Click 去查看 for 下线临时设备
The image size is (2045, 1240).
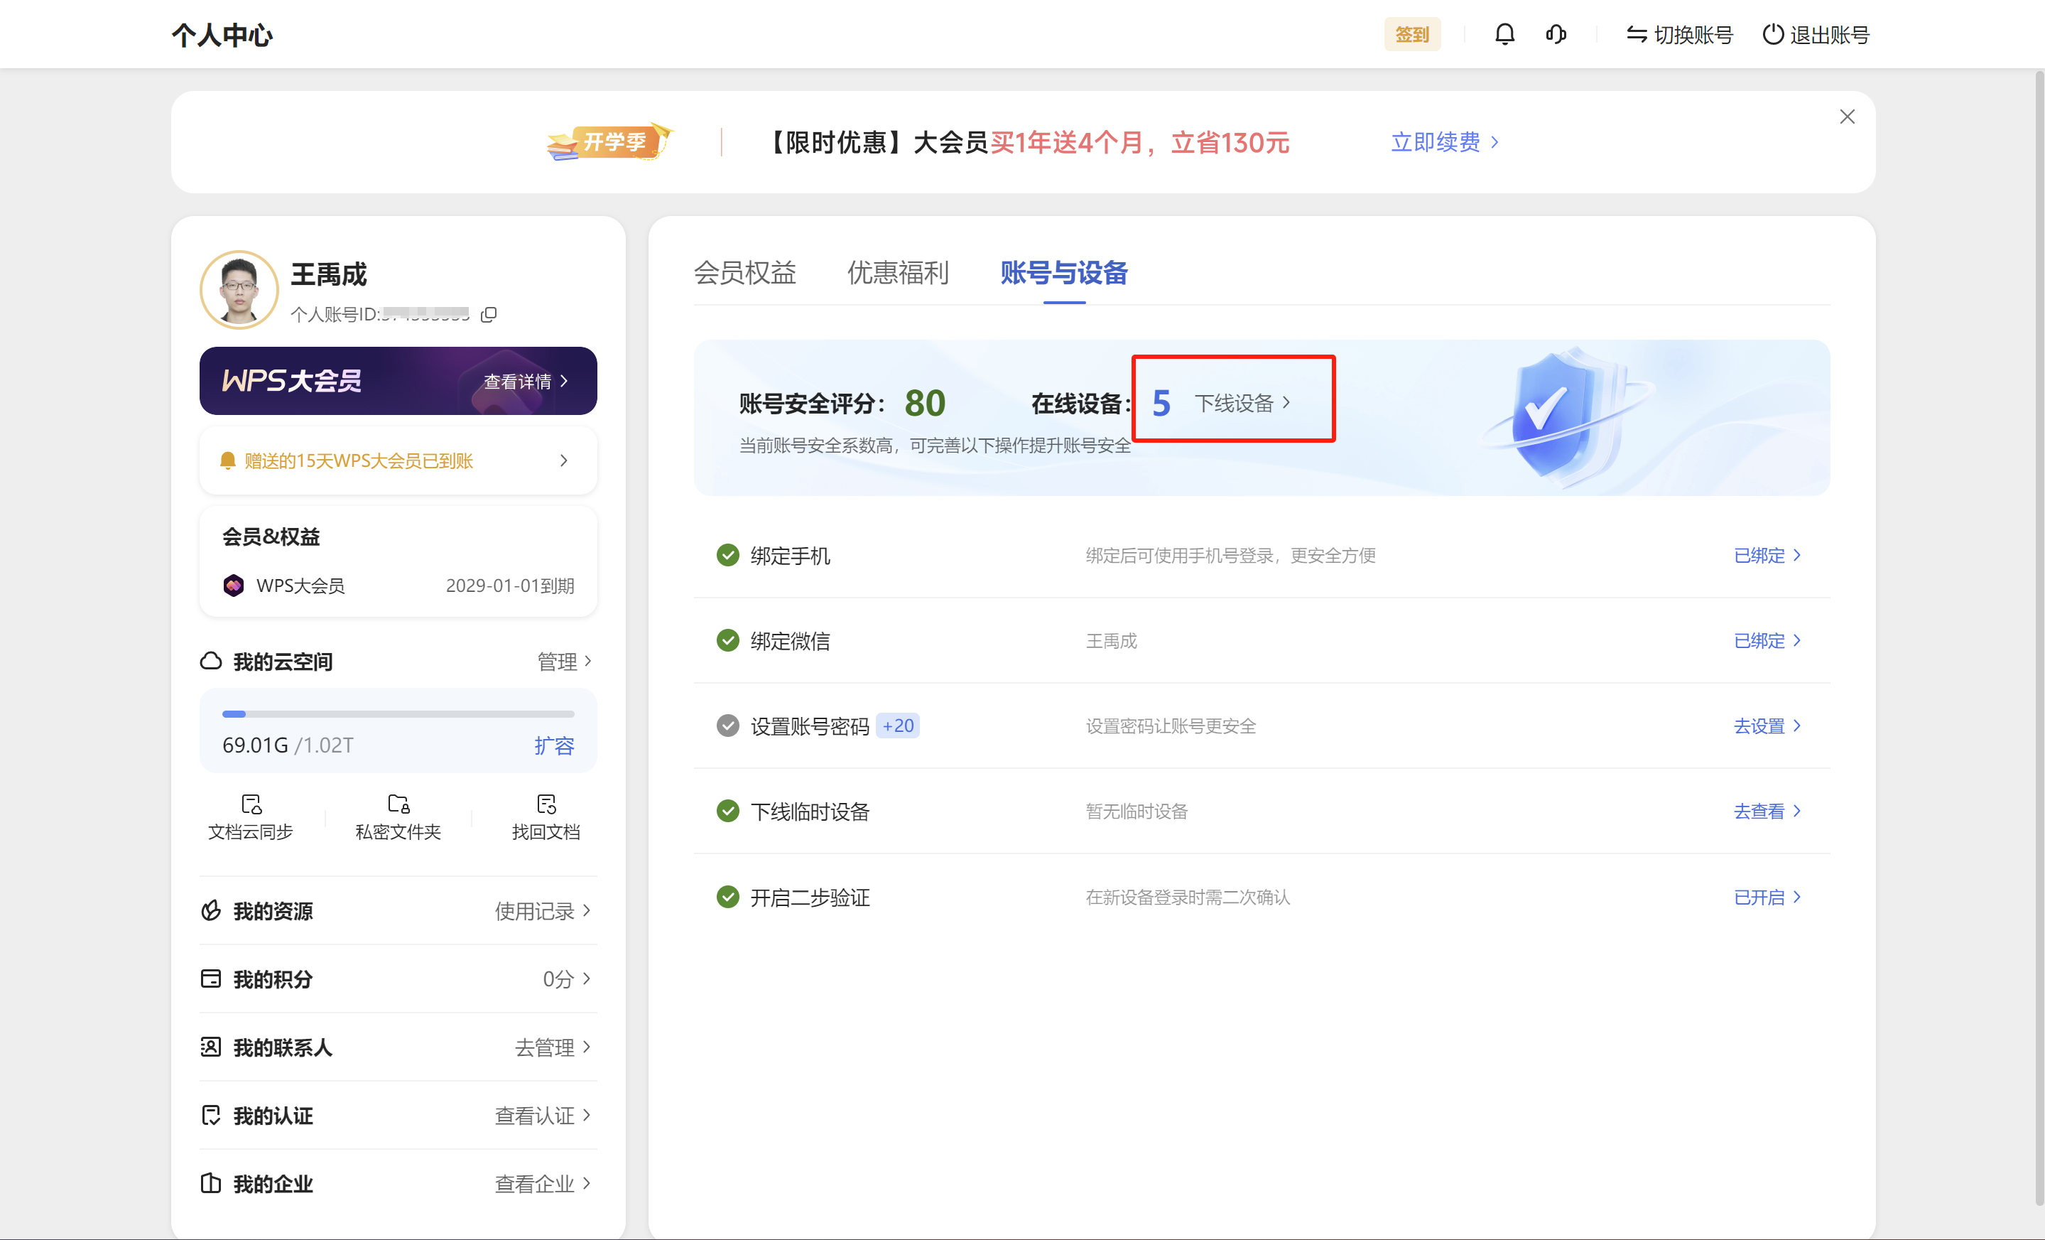coord(1767,811)
